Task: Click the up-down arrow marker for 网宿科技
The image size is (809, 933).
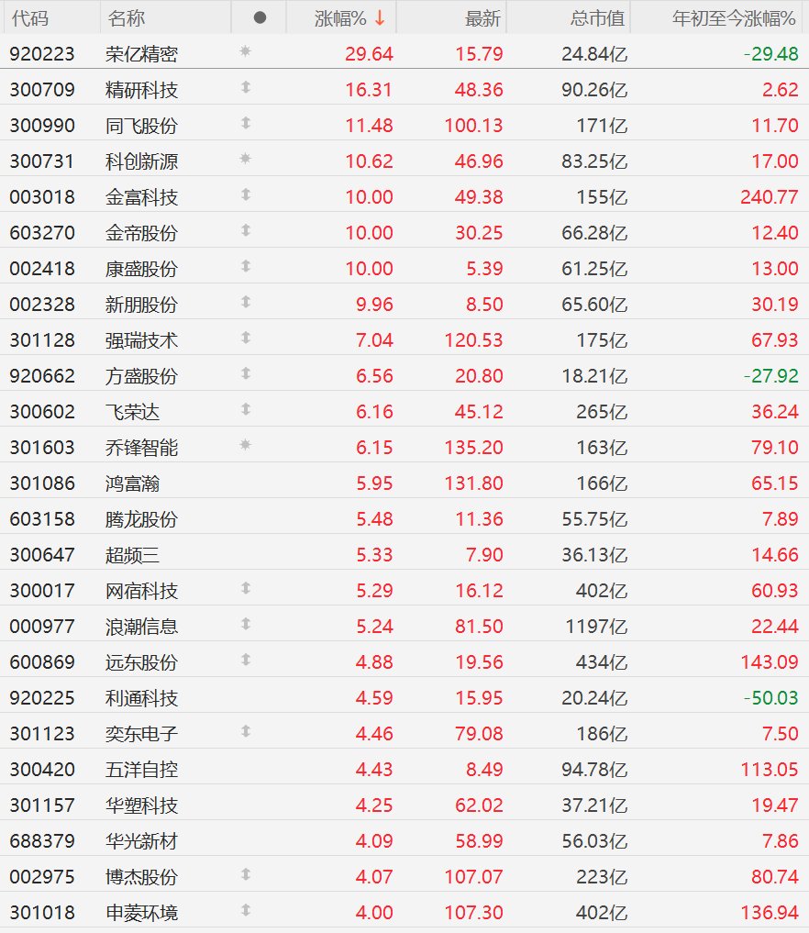Action: 246,588
